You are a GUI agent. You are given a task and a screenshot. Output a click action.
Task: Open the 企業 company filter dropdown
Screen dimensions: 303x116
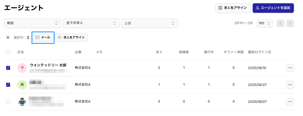point(150,23)
